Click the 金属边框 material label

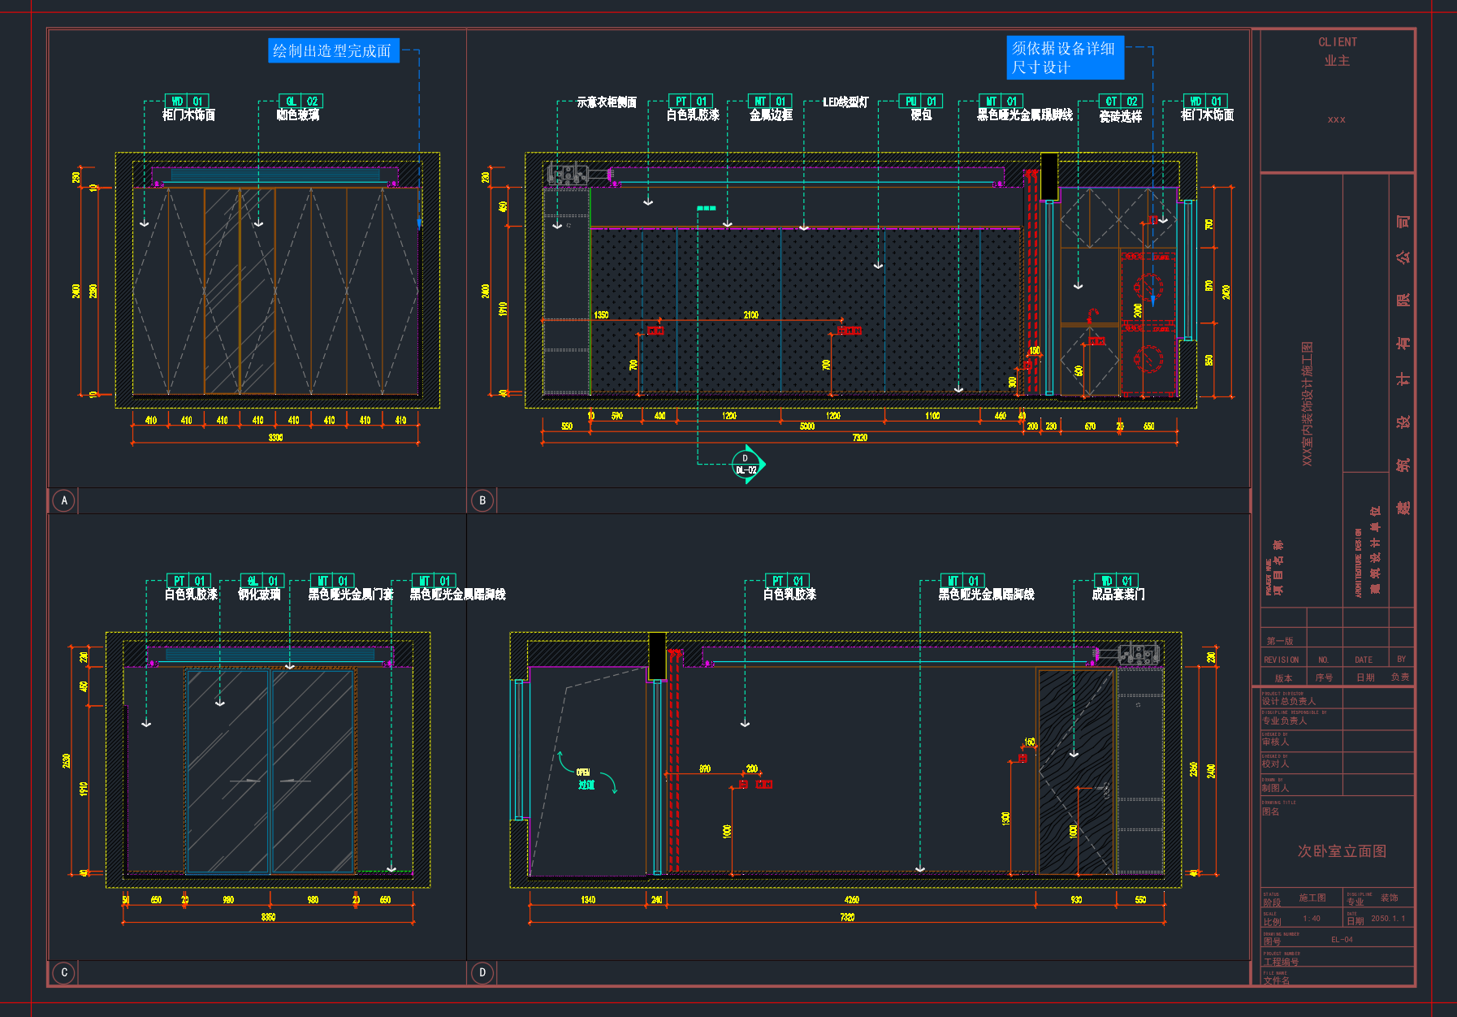[771, 115]
